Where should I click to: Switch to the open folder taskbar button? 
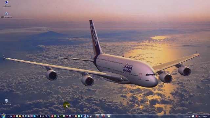pos(109,116)
